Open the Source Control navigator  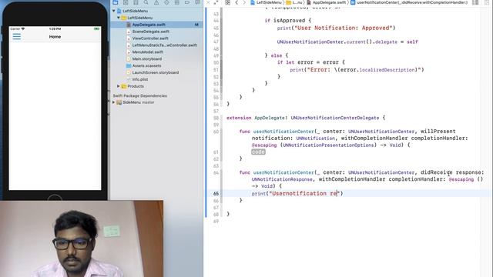pyautogui.click(x=126, y=2)
